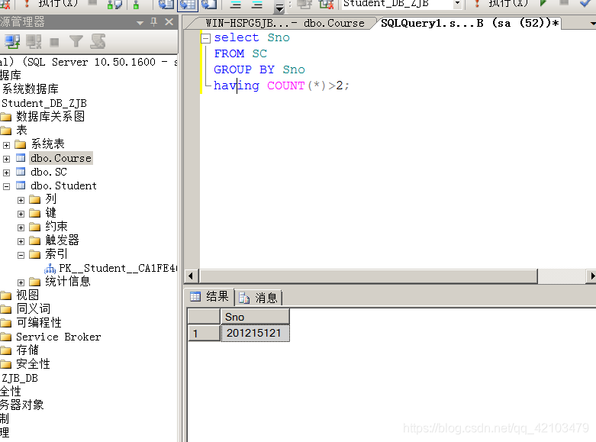The width and height of the screenshot is (596, 442).
Task: Select the PK__Student__CA1FE4 index item
Action: point(118,268)
